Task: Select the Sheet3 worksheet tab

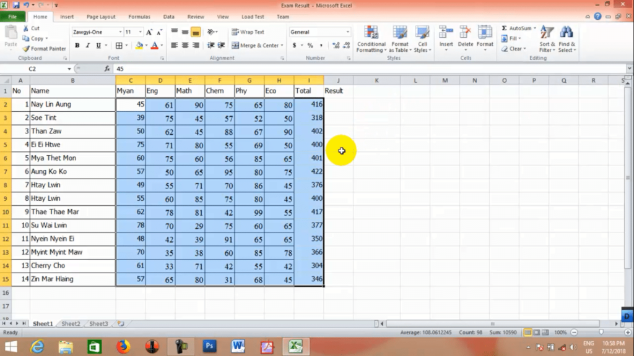Action: (x=98, y=324)
